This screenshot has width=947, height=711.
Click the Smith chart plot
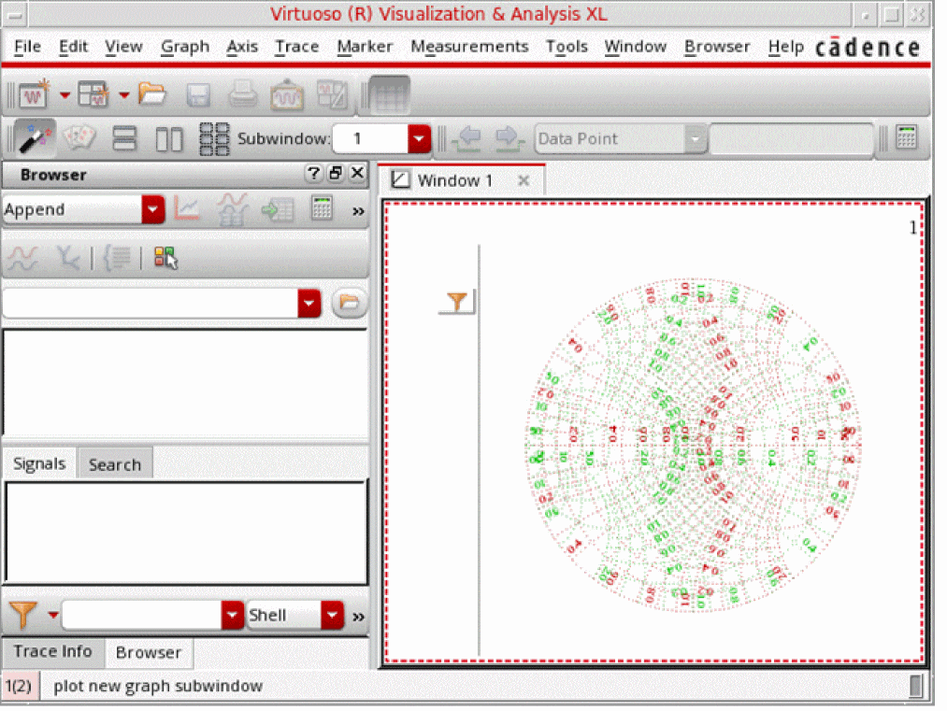693,446
